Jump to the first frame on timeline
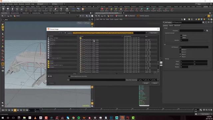Image resolution: width=213 pixels, height=120 pixels. [3, 110]
